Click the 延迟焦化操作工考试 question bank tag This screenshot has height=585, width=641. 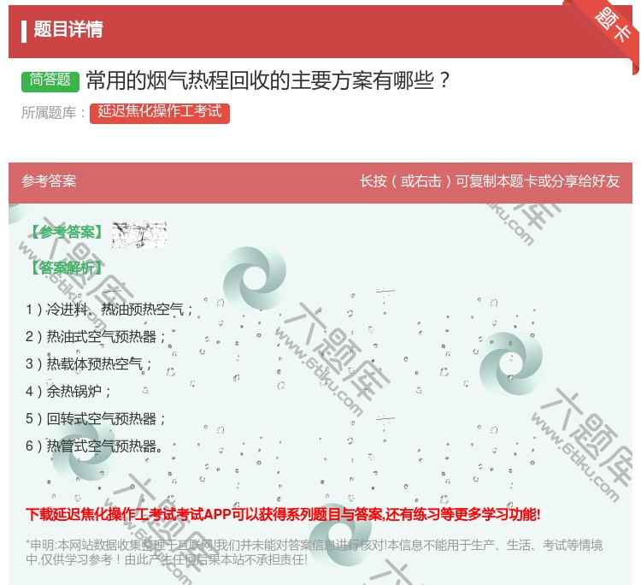[x=160, y=113]
